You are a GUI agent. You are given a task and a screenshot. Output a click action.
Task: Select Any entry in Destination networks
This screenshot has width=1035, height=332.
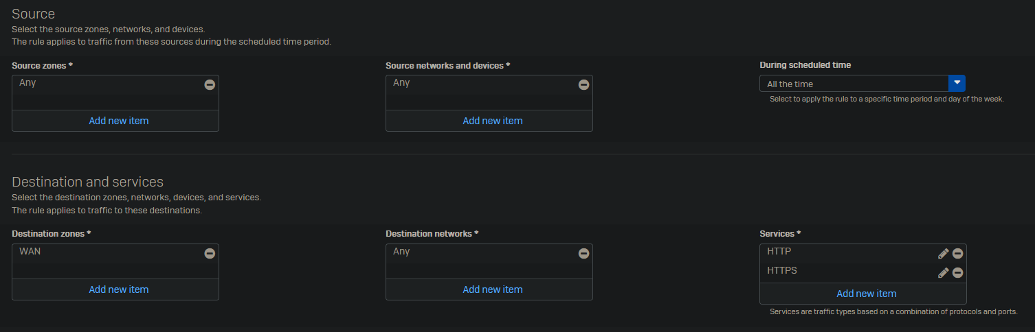click(401, 252)
